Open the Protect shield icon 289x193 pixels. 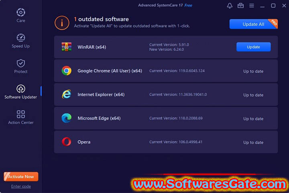21,63
